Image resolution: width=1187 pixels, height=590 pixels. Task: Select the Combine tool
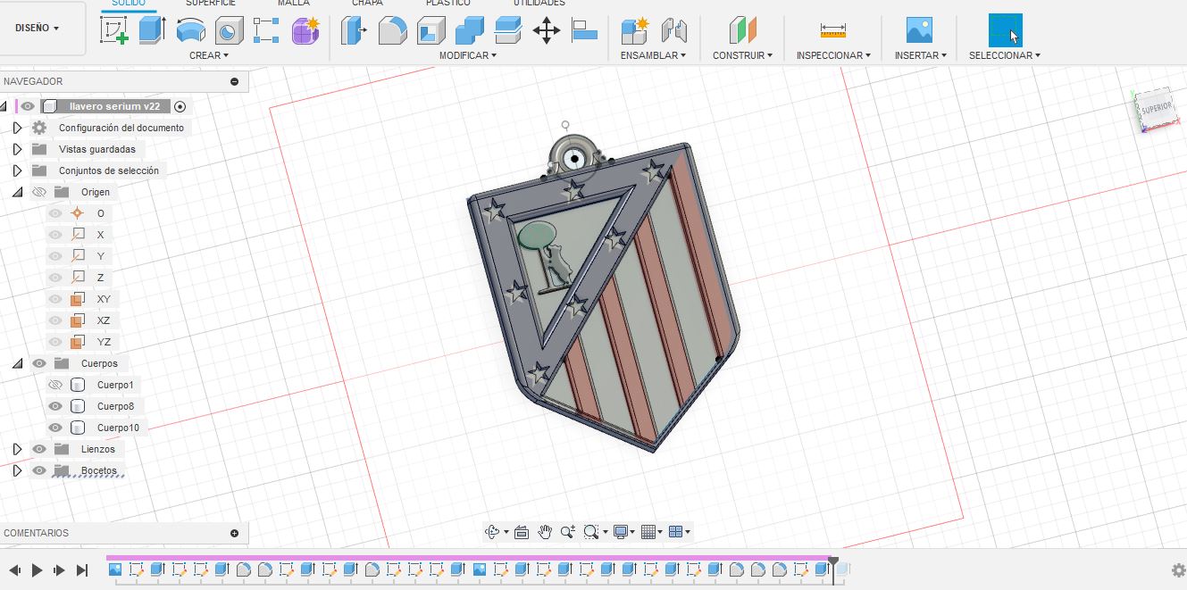click(470, 31)
